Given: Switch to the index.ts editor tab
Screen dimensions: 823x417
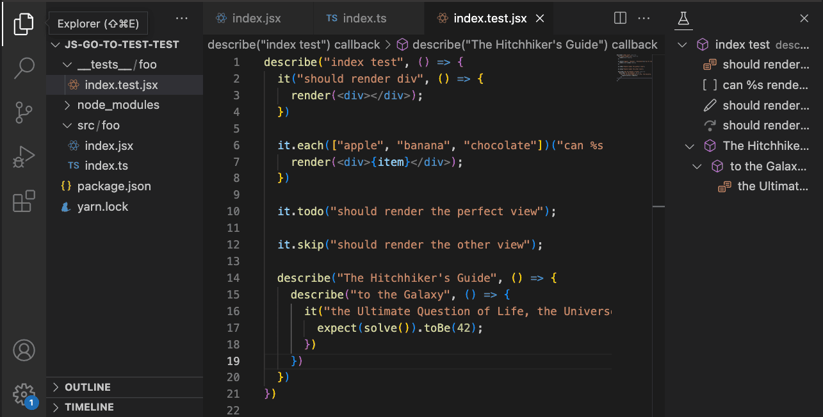Looking at the screenshot, I should tap(364, 19).
